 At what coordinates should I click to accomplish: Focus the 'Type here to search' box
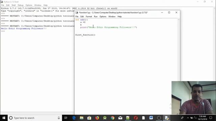coord(35,118)
